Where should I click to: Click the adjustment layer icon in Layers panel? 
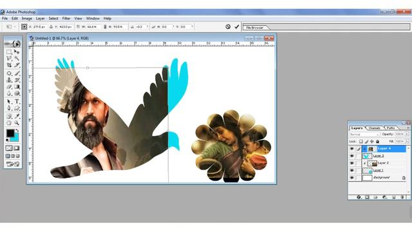tap(385, 197)
